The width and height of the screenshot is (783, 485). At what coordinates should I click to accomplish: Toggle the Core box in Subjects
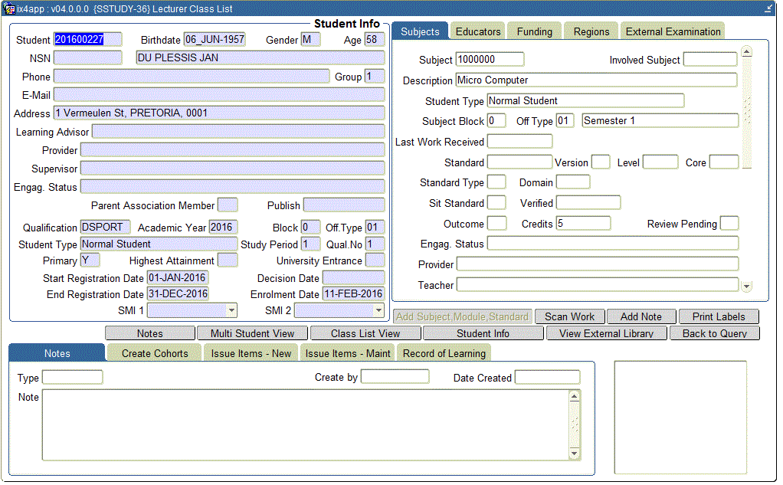pos(723,162)
